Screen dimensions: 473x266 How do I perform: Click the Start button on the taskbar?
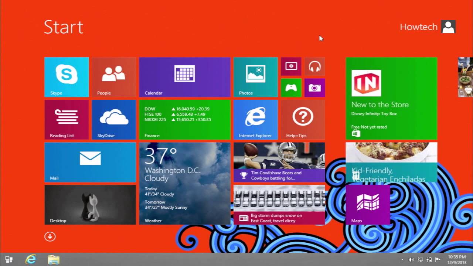tap(9, 259)
